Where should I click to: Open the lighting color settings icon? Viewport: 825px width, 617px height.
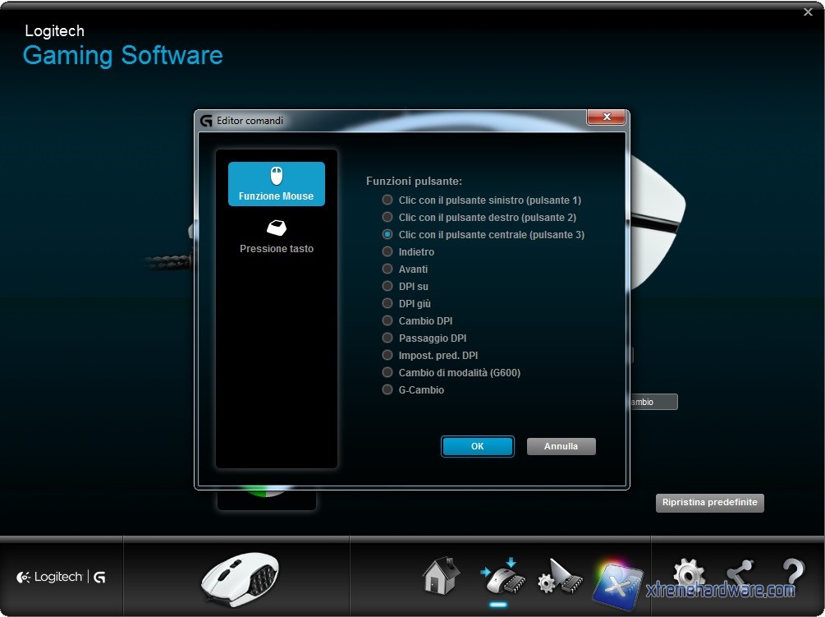click(x=617, y=579)
